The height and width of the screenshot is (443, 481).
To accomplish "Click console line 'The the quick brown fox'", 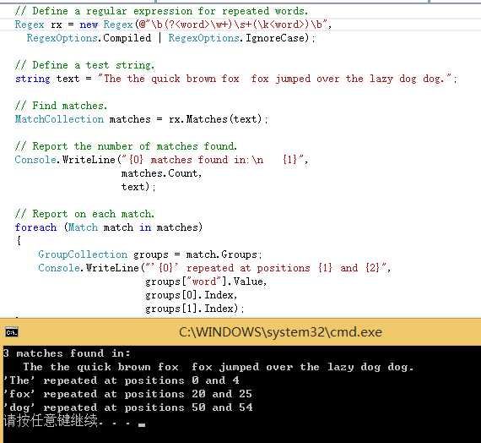I will click(x=219, y=367).
